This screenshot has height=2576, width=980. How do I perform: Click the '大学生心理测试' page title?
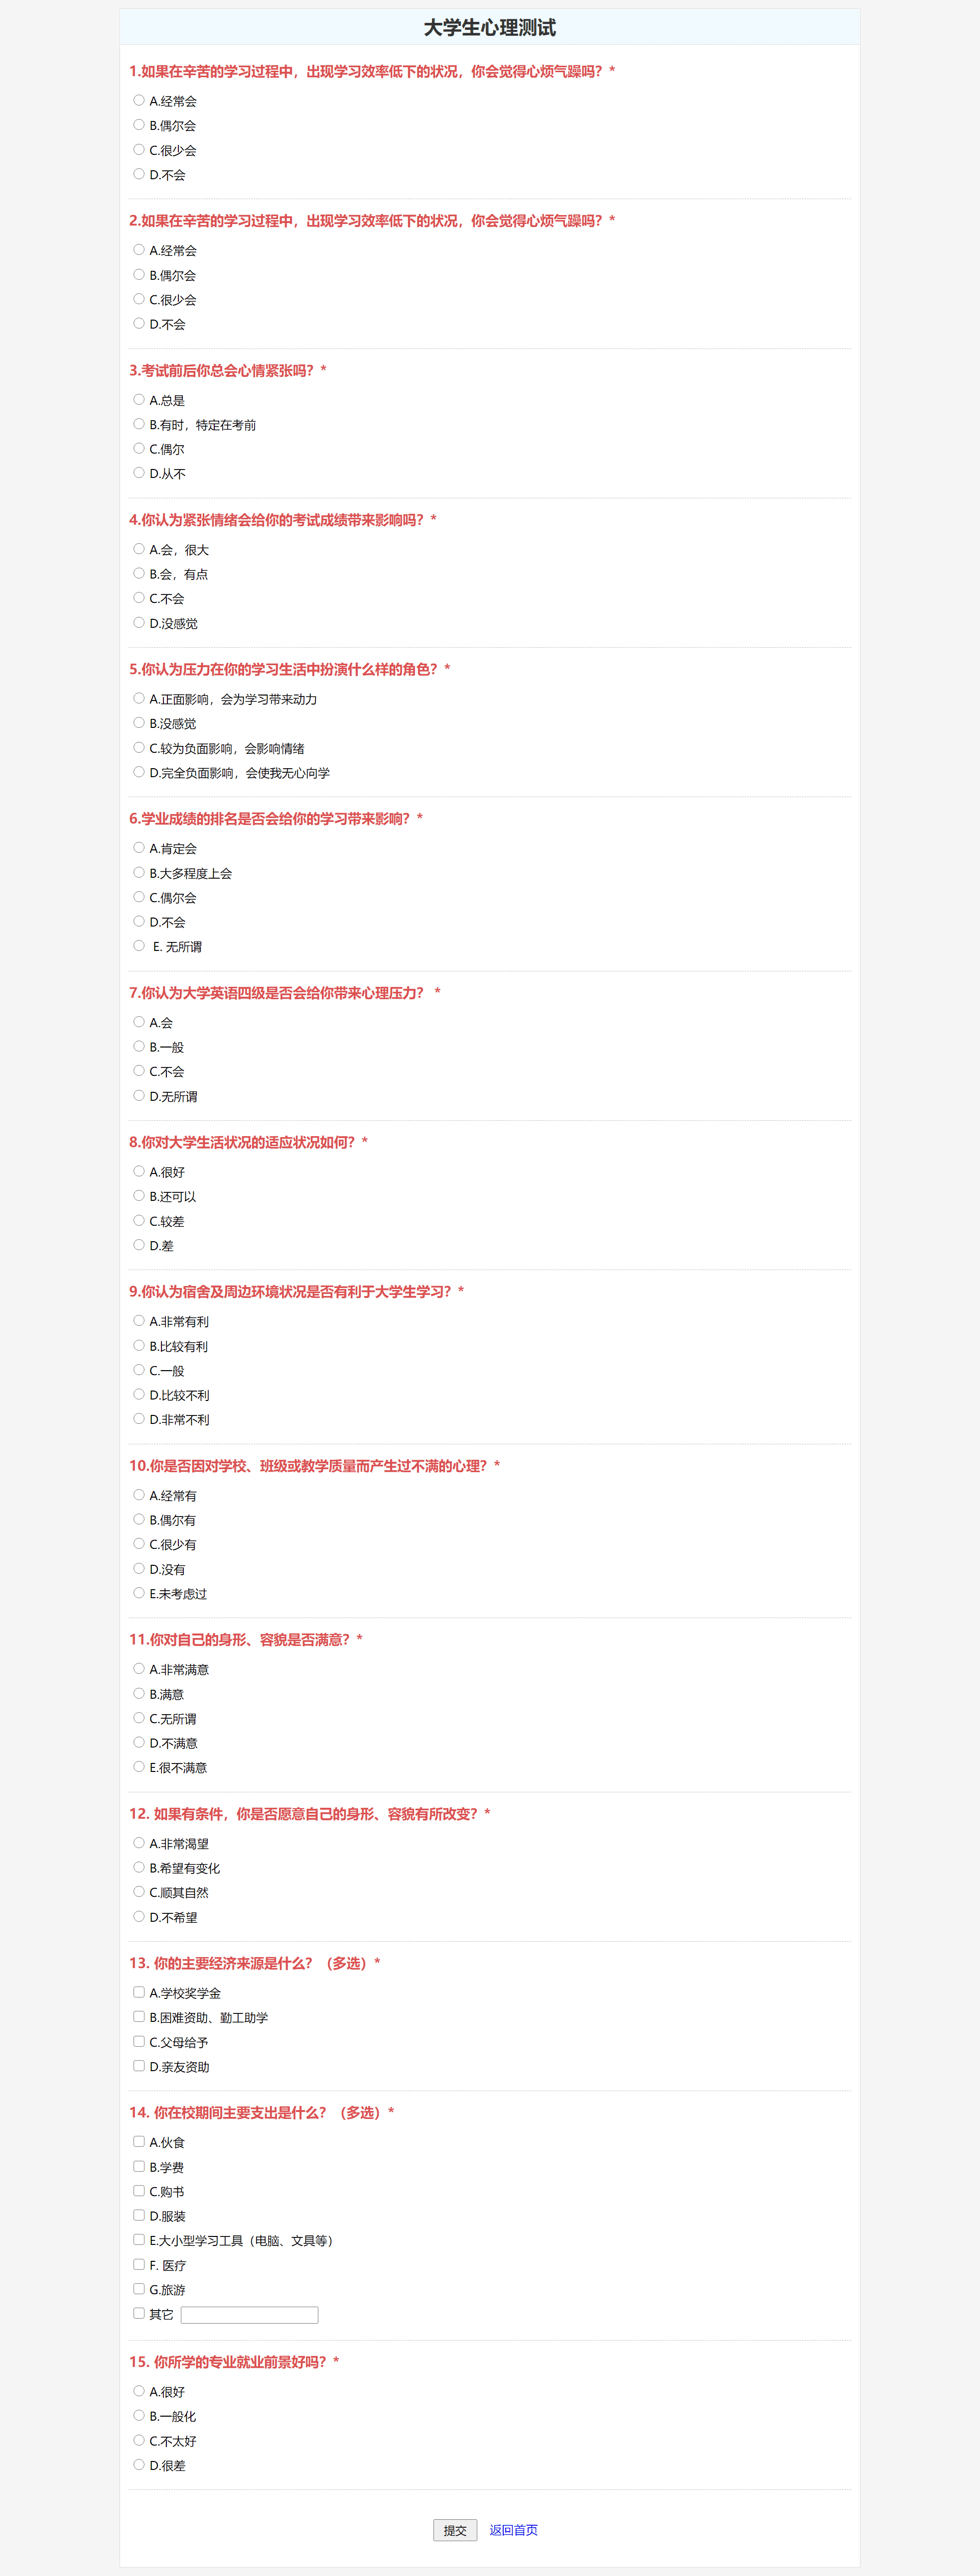click(x=489, y=27)
